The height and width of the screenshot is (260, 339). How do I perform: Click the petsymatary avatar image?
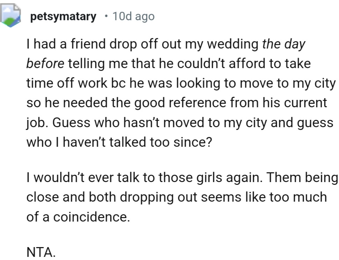[12, 16]
